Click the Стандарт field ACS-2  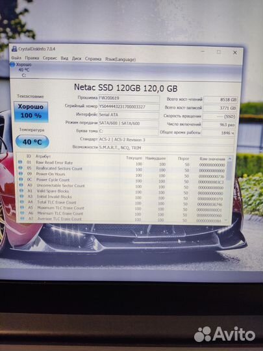click(x=166, y=140)
